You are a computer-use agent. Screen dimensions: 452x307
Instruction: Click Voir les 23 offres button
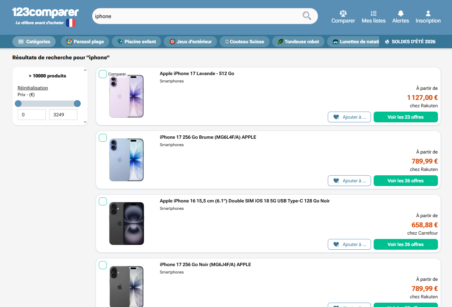405,117
